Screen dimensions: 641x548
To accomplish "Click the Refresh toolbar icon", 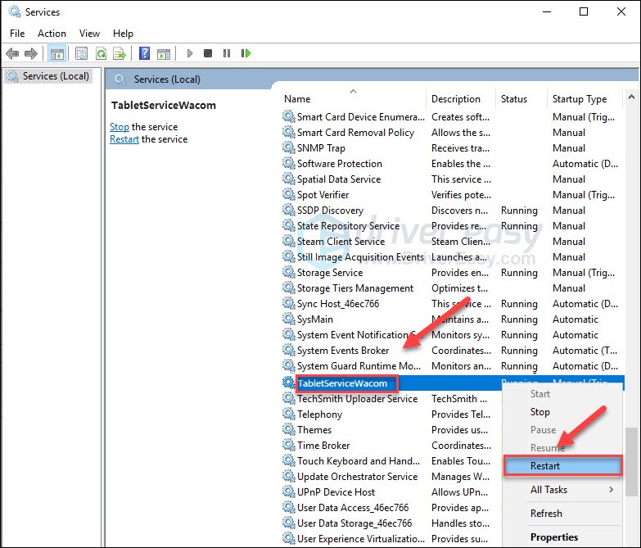I will click(101, 53).
